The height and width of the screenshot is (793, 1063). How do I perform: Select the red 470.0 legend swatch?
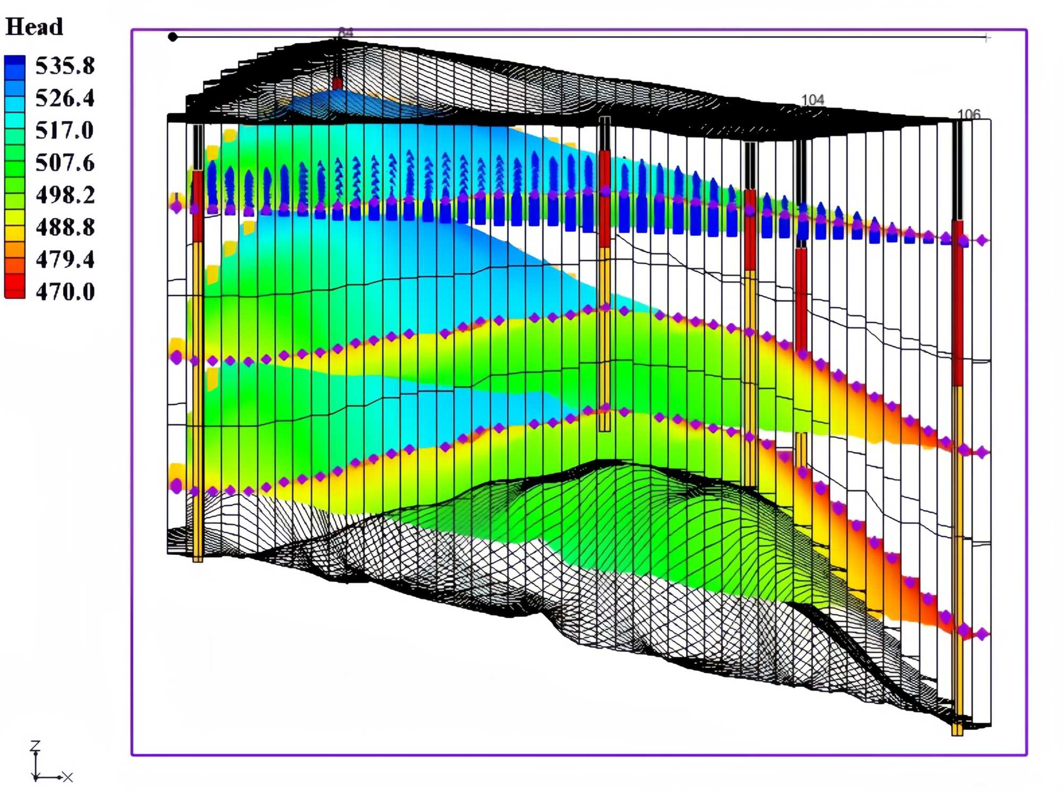coord(15,287)
